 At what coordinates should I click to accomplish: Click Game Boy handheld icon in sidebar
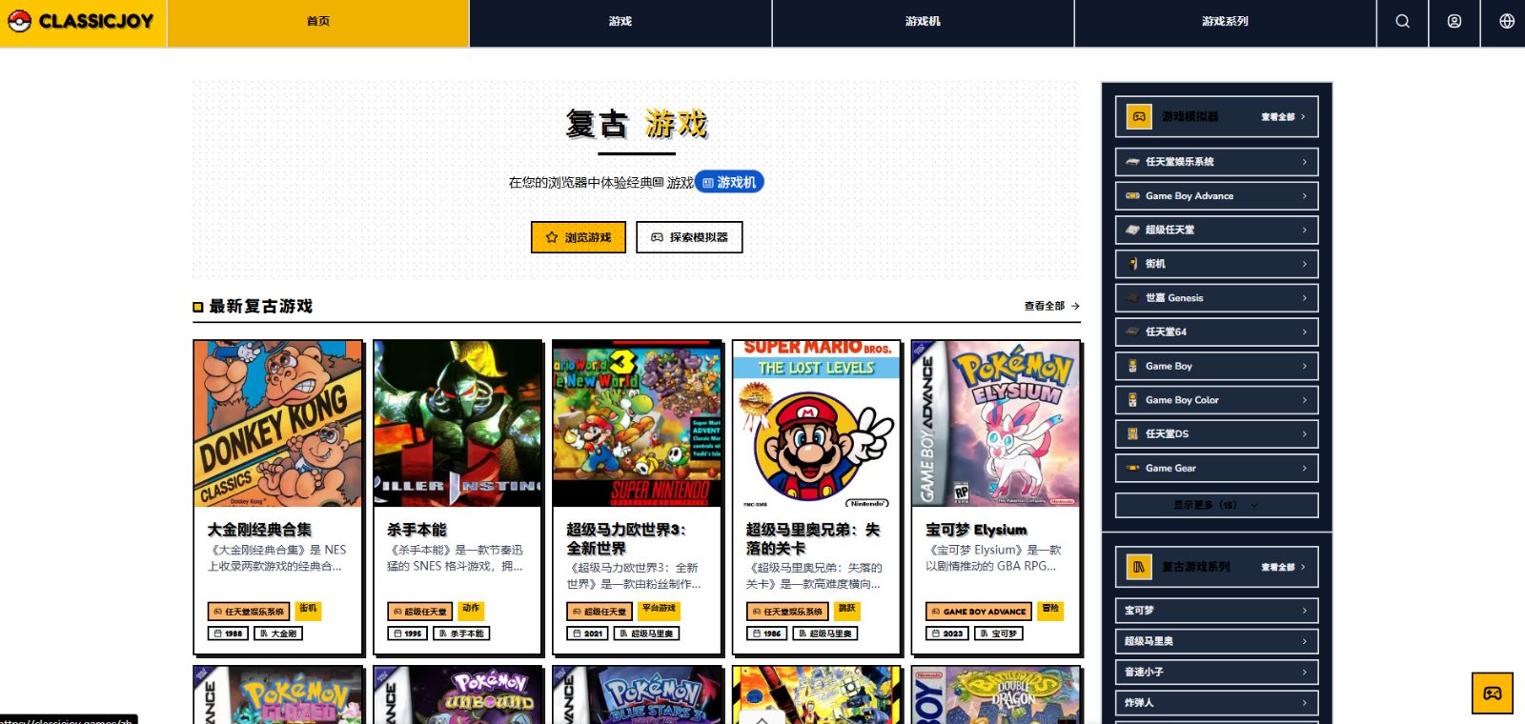pos(1132,366)
